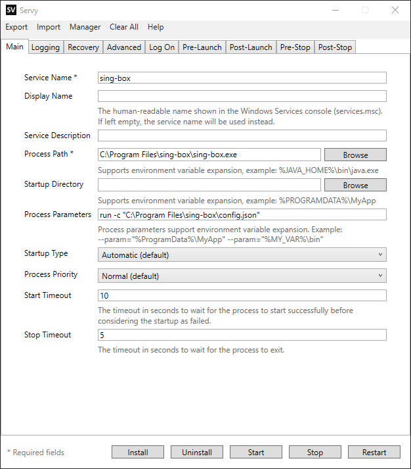Open the Manager menu item
The width and height of the screenshot is (411, 469).
(x=85, y=27)
